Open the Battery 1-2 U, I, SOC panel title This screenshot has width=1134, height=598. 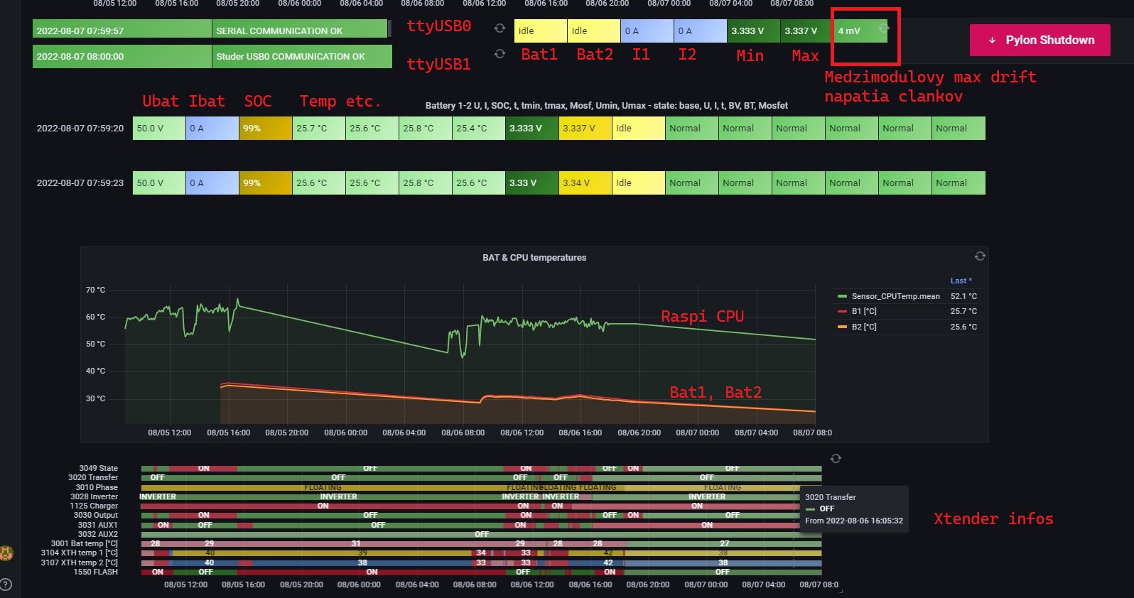606,105
